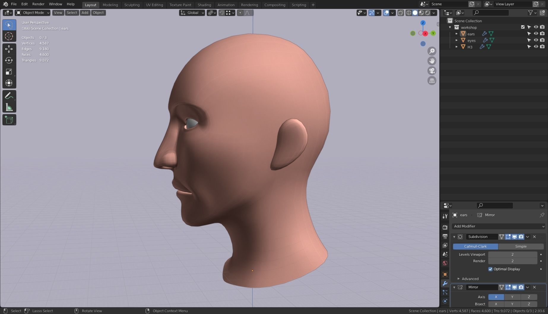This screenshot has width=548, height=314.
Task: Switch to the Sculpting workspace tab
Action: coord(132,5)
